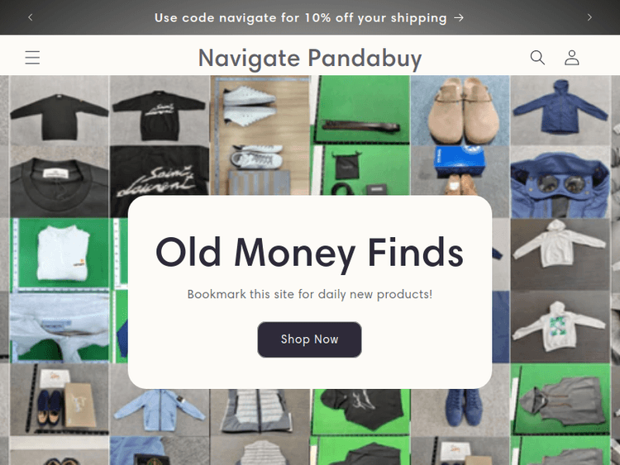Open the account login icon
This screenshot has width=620, height=465.
pos(572,58)
